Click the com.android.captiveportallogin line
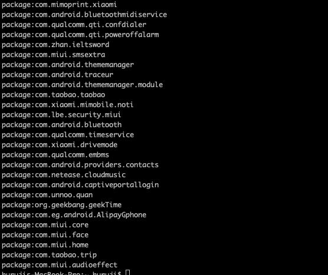Screen dimensions: 328x275 click(x=80, y=185)
